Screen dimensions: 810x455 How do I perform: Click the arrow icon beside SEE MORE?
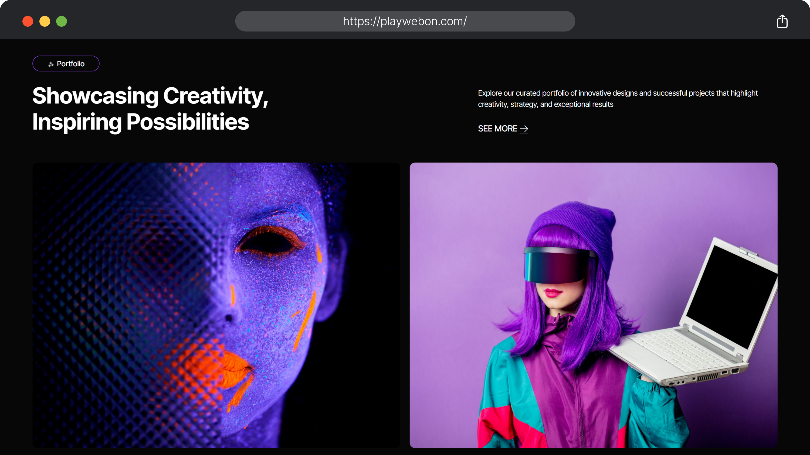[x=524, y=129]
